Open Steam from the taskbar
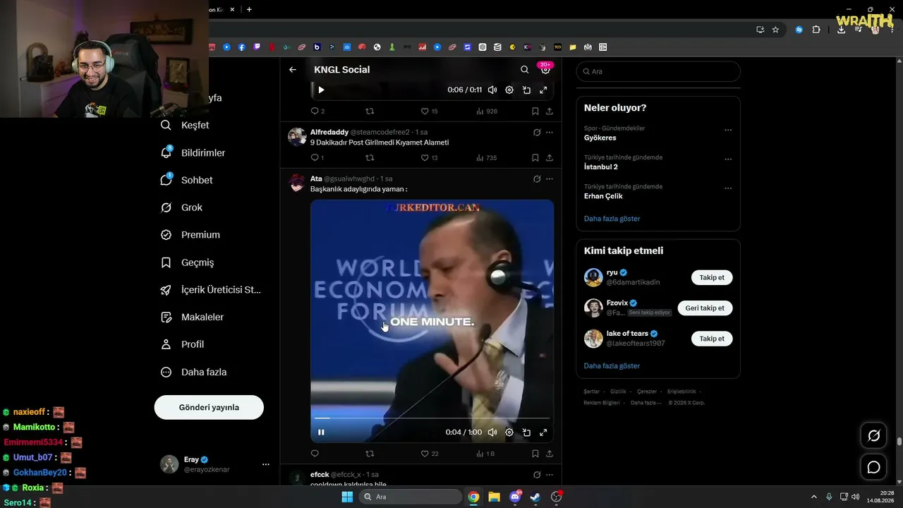This screenshot has height=508, width=903. click(535, 497)
